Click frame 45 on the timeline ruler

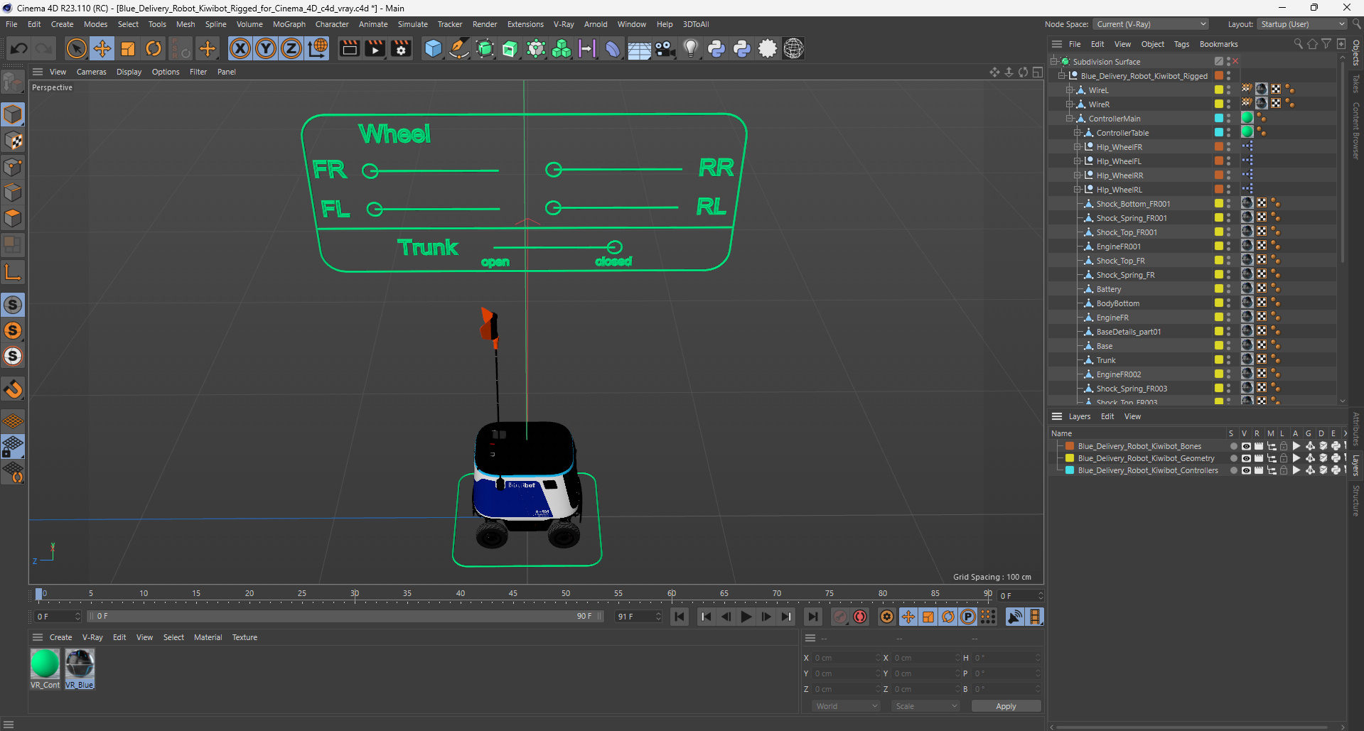coord(512,594)
